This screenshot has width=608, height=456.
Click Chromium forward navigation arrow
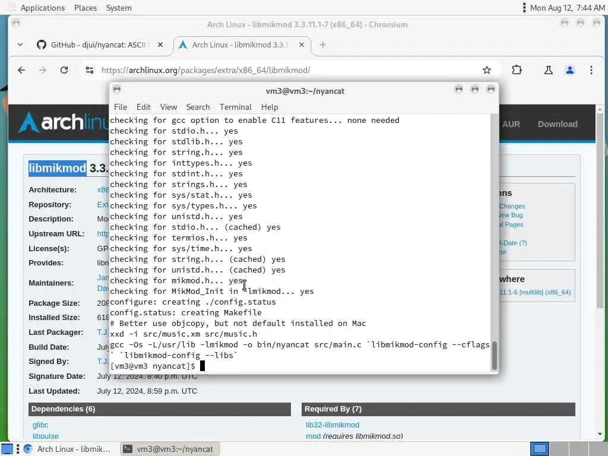(43, 70)
